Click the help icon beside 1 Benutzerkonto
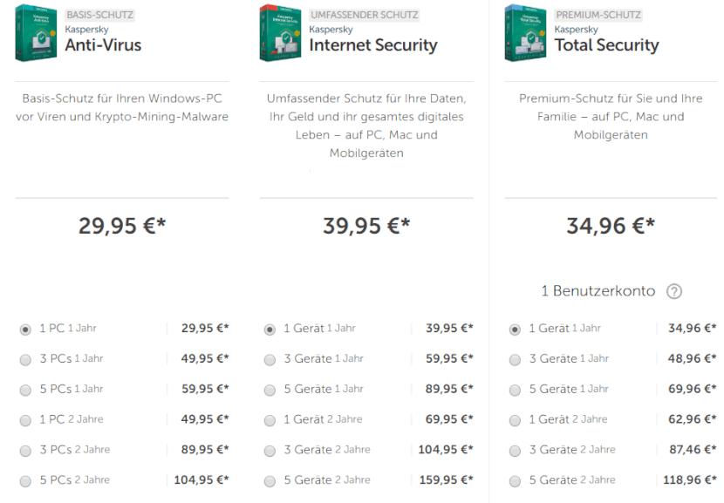 click(x=673, y=292)
